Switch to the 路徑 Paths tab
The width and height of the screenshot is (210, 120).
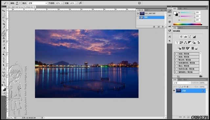(185, 79)
